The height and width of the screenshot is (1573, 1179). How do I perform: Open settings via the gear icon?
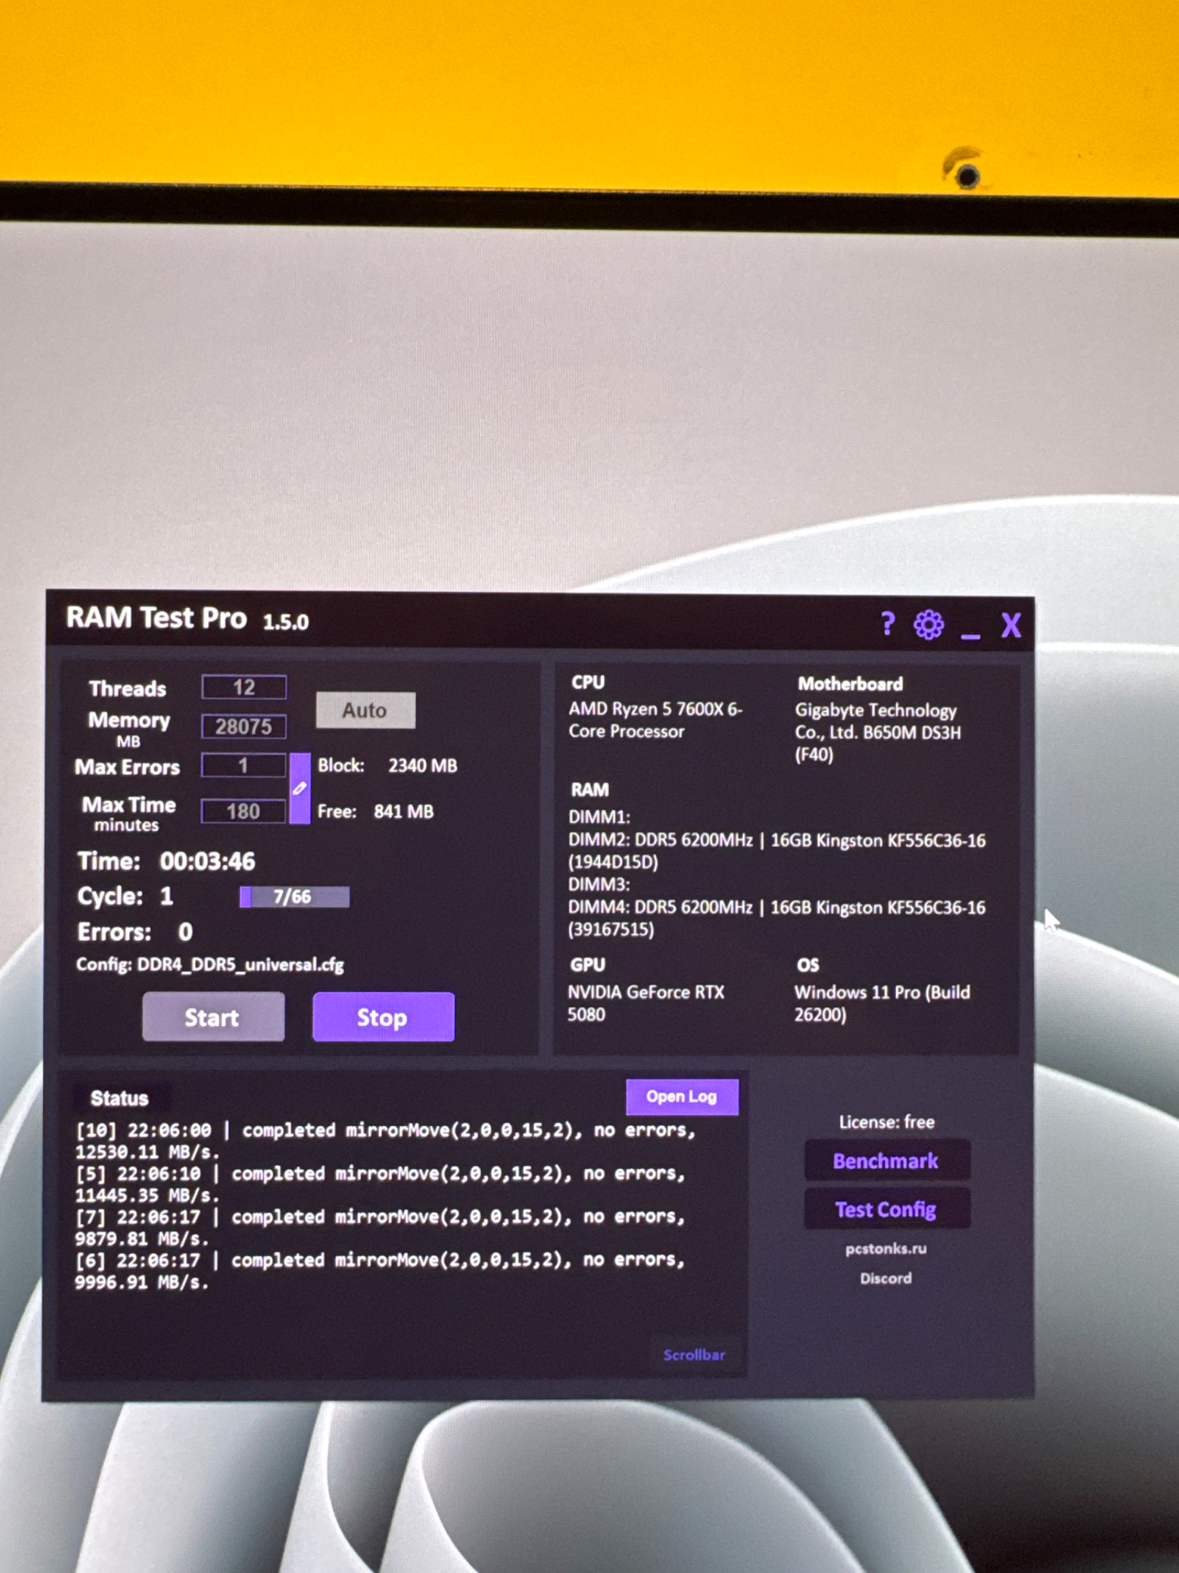(x=929, y=625)
